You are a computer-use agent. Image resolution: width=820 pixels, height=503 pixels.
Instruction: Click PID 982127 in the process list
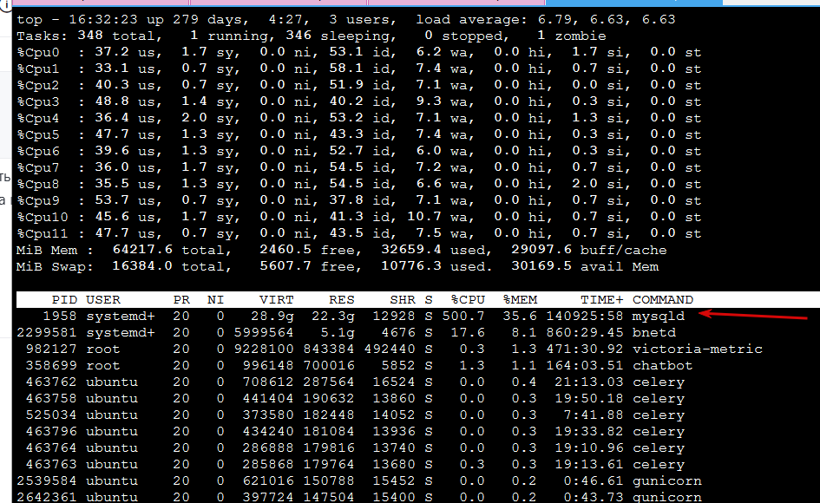point(51,349)
